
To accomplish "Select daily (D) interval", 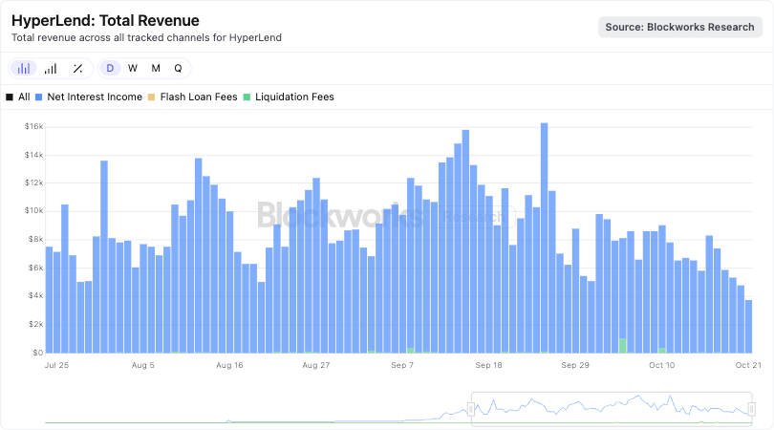I will pos(110,68).
